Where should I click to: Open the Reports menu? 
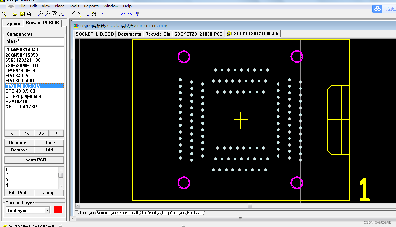click(91, 6)
